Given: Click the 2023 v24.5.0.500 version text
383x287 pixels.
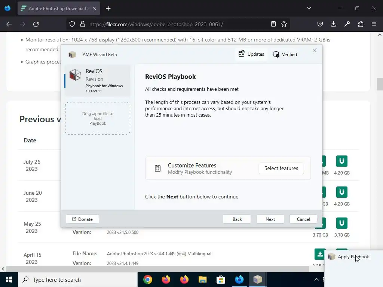Looking at the screenshot, I should [x=123, y=232].
